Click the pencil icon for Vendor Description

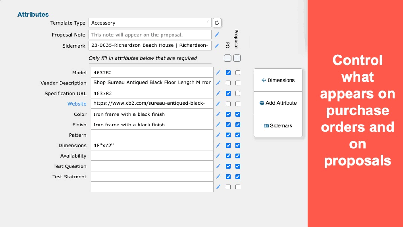click(218, 83)
